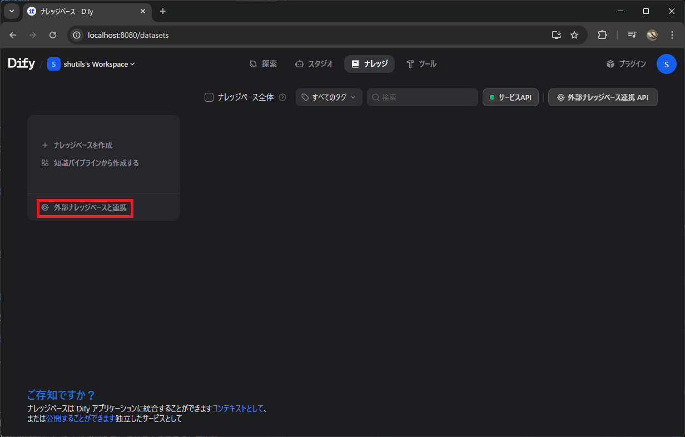The height and width of the screenshot is (437, 685).
Task: Click 外部ナレッジベース連携 API button
Action: point(602,97)
